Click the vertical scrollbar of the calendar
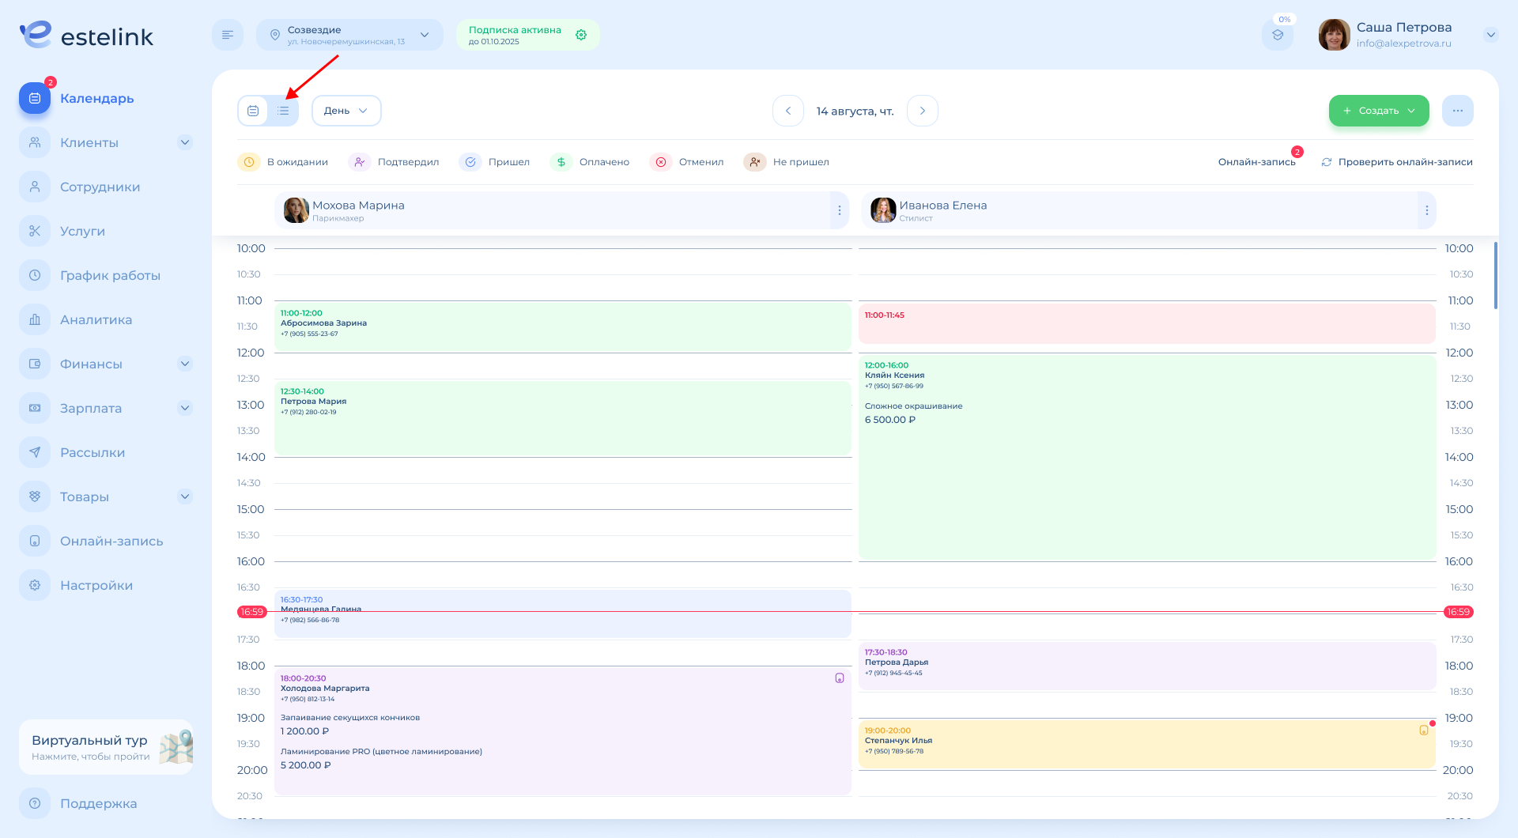This screenshot has width=1518, height=838. [x=1495, y=276]
